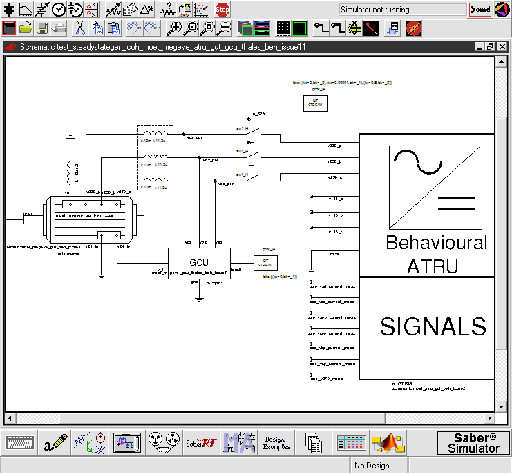Select the Behavioural ATRU block
This screenshot has width=512, height=474.
[x=427, y=206]
